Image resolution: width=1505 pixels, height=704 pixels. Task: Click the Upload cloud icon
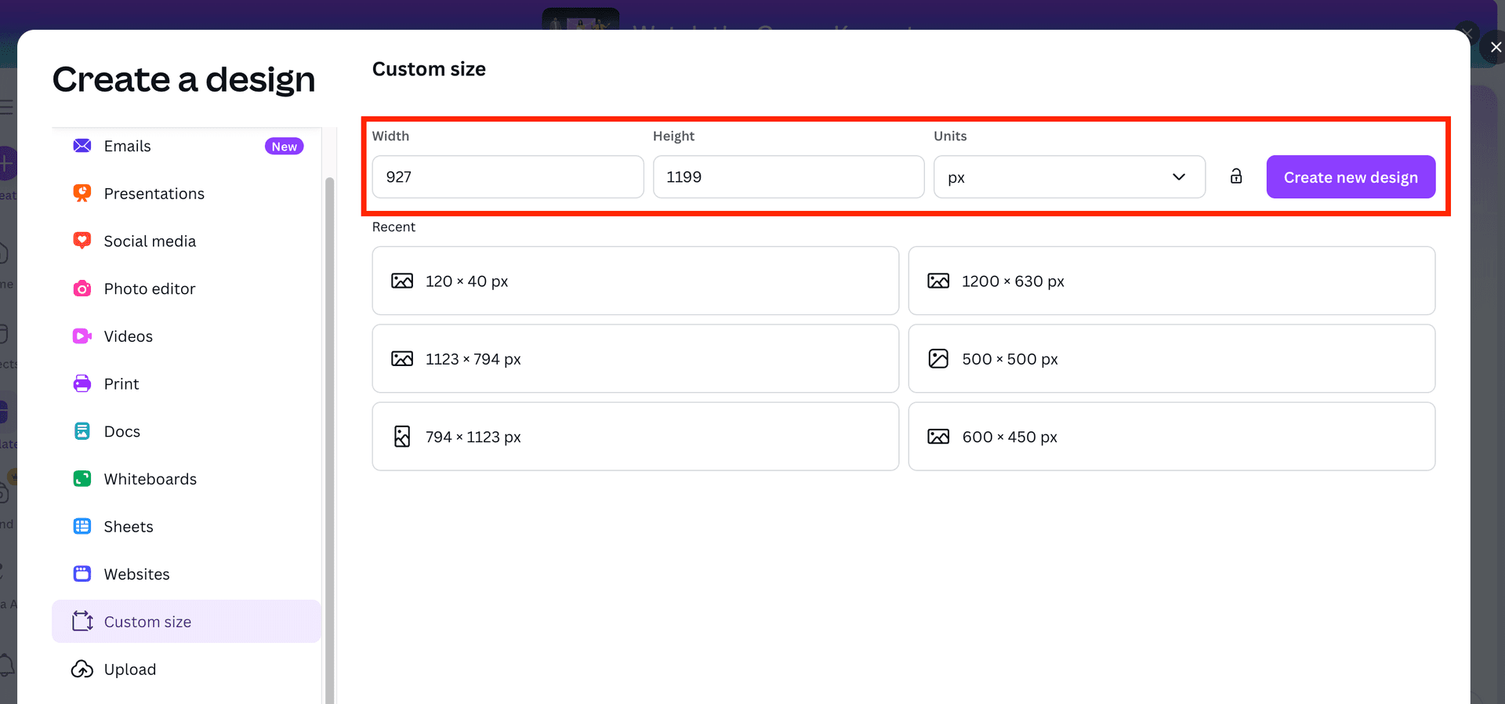pos(82,670)
